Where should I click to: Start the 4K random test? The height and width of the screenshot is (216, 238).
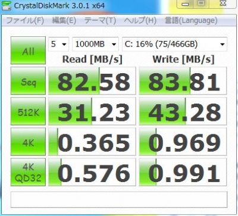(x=28, y=142)
